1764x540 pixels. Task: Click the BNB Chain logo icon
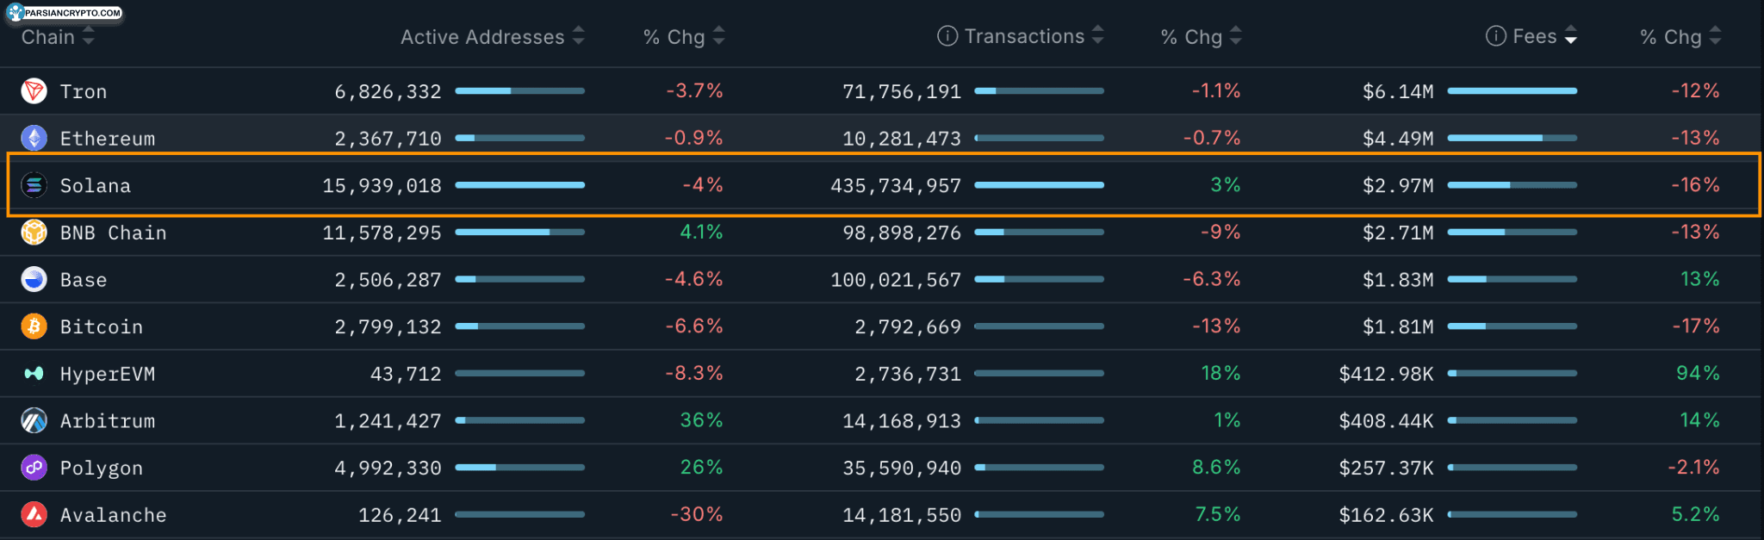point(34,233)
